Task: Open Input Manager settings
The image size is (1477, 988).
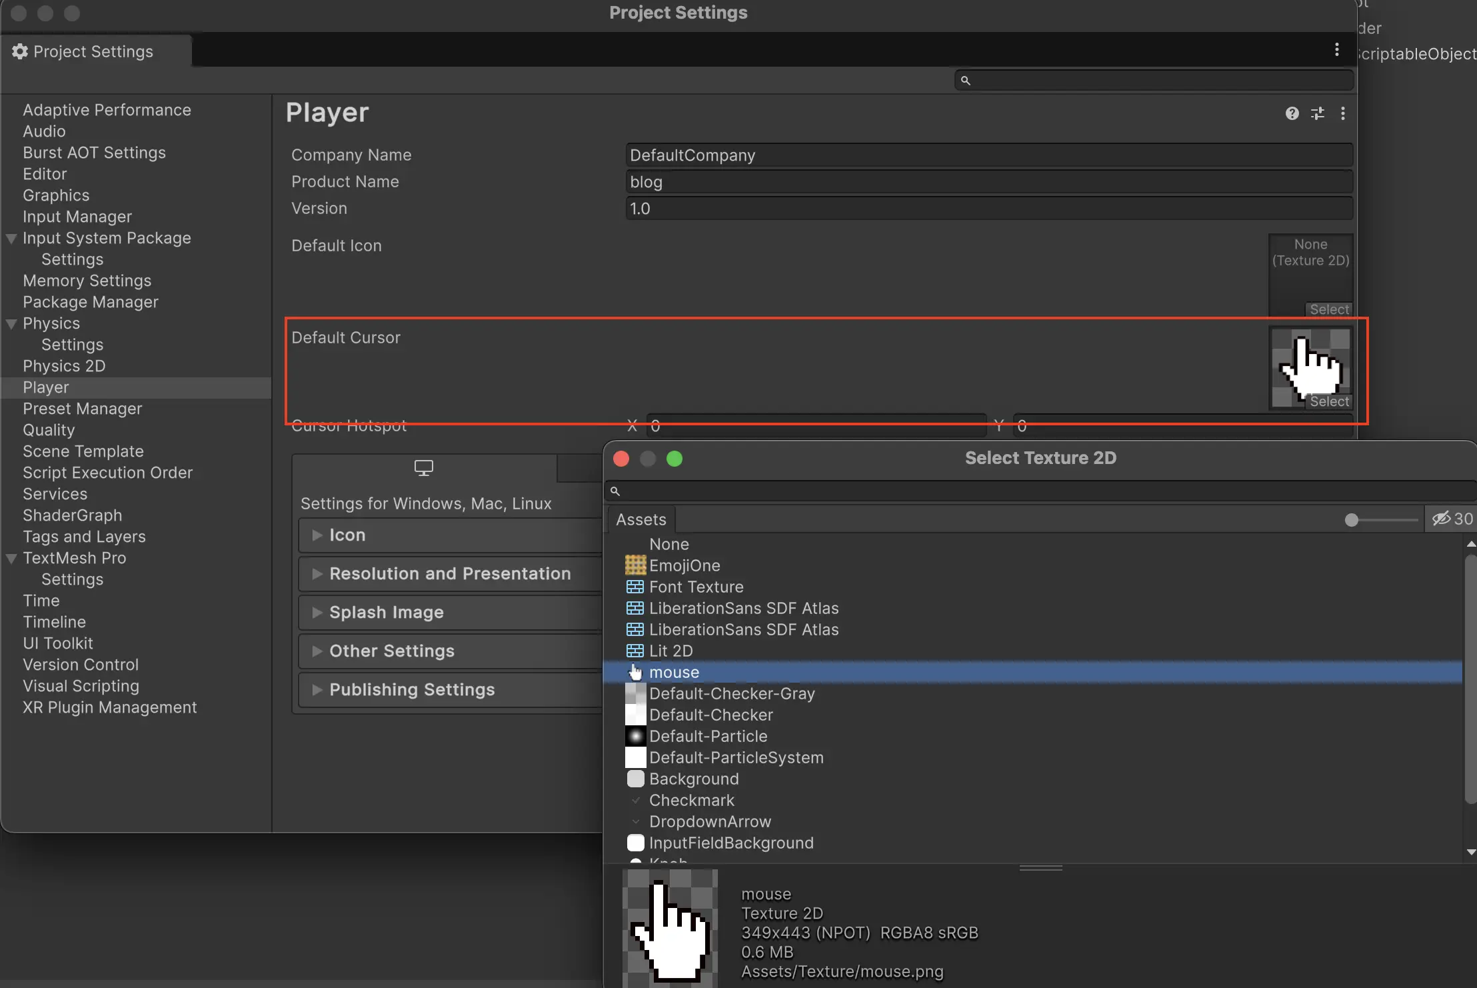Action: [x=77, y=217]
